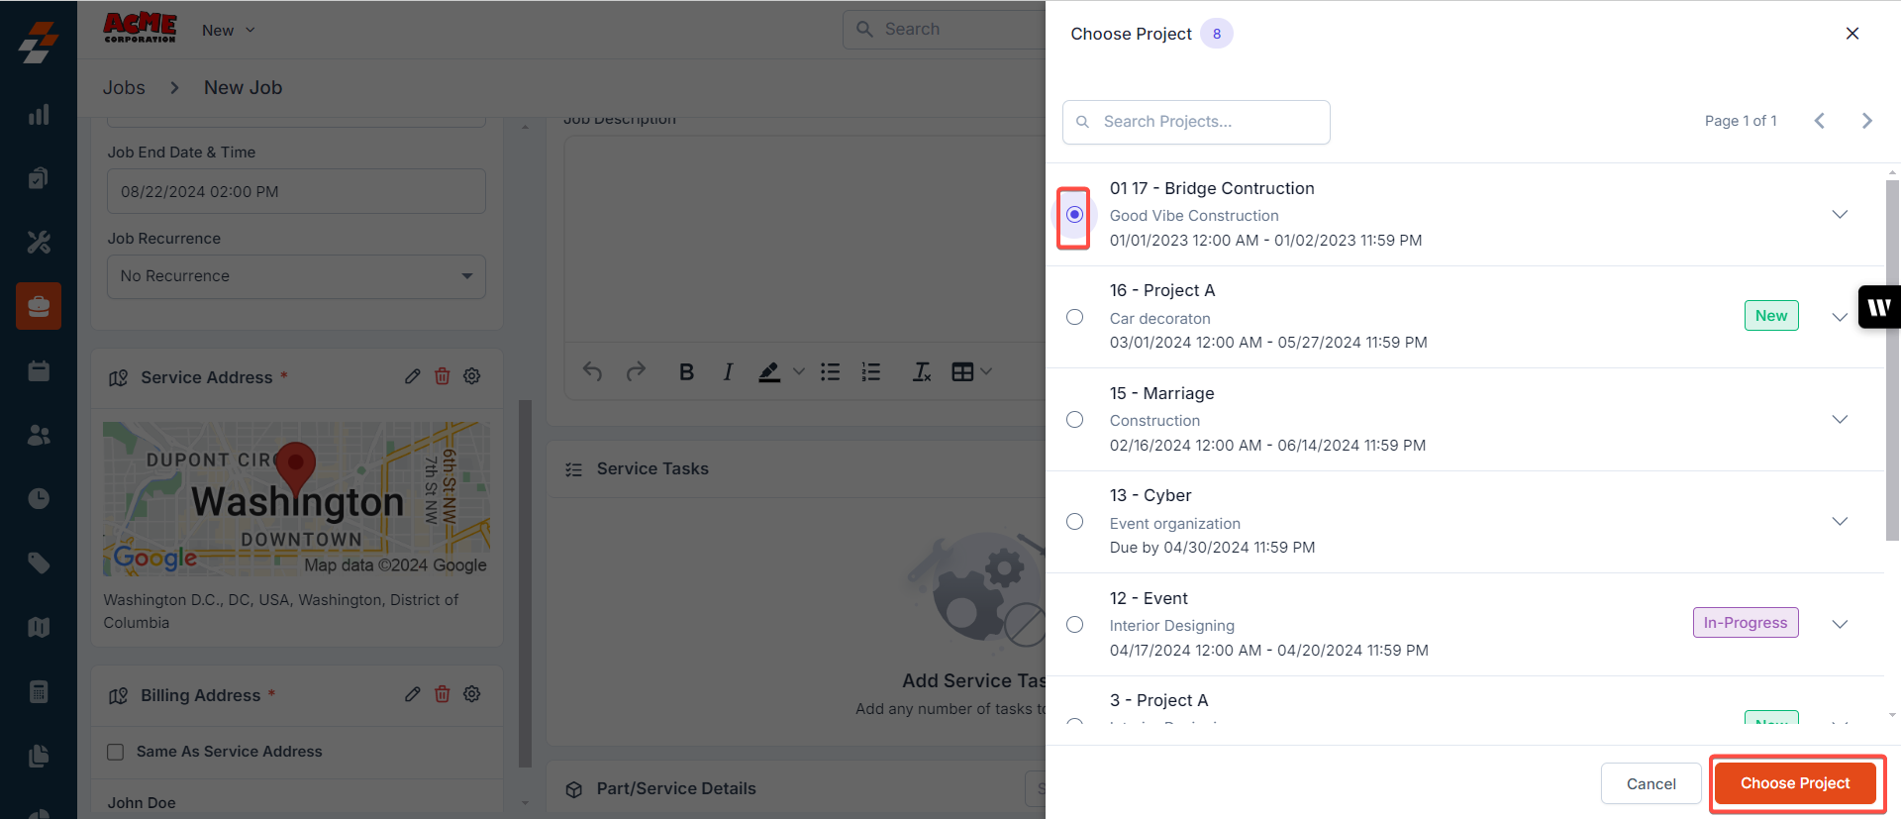Check Same As Service Address box

click(116, 752)
